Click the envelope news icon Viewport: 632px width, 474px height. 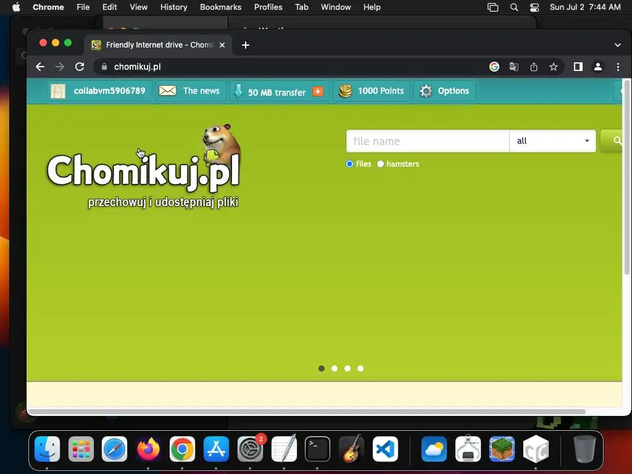click(x=167, y=91)
